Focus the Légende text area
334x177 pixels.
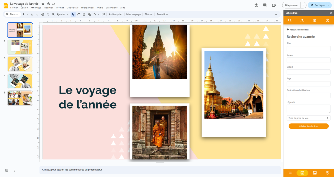pos(309,109)
